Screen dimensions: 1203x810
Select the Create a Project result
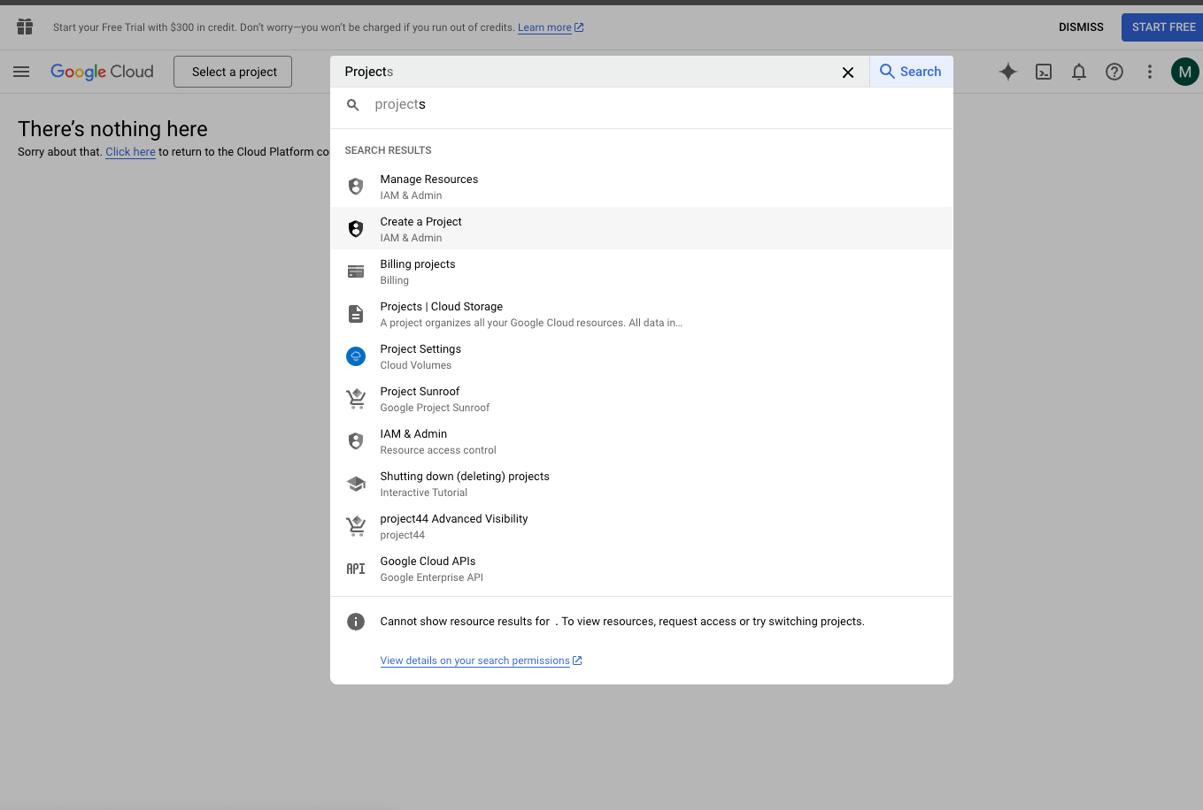coord(421,229)
